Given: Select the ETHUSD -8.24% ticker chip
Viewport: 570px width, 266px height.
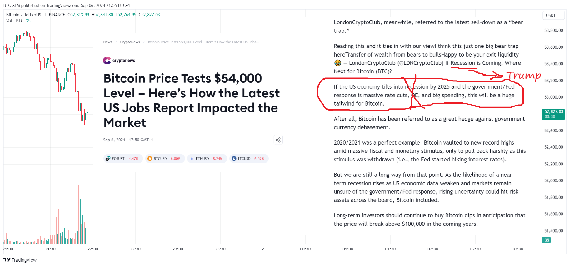Looking at the screenshot, I should 207,159.
